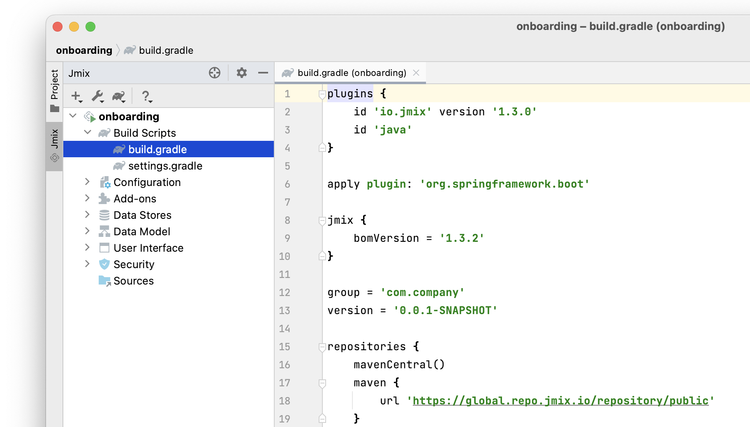Fold the maven block on line 17
Screen dimensions: 750x427
[x=322, y=383]
